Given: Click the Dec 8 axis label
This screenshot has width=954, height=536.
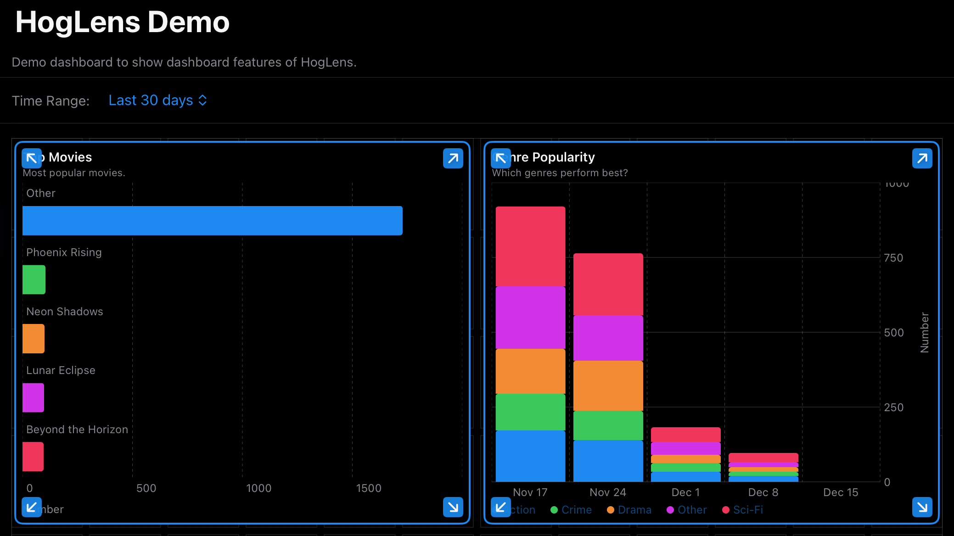Looking at the screenshot, I should 763,492.
